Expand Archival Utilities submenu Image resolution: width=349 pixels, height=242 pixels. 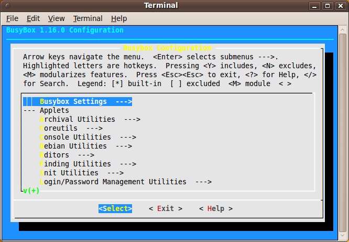(x=90, y=119)
